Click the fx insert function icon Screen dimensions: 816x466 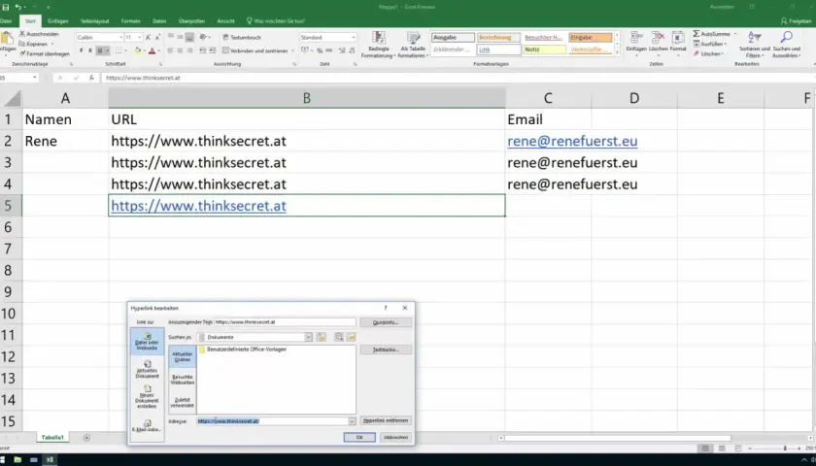point(91,78)
